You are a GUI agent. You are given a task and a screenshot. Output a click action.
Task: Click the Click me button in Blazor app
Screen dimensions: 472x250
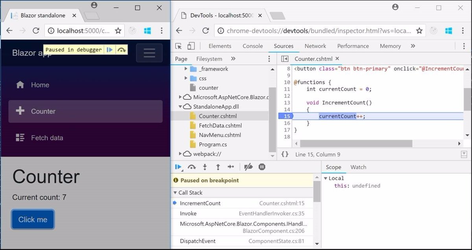point(33,220)
